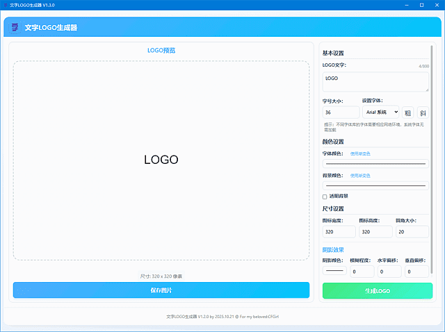This screenshot has width=445, height=332.
Task: Click the corner radius field showing 20
Action: 412,232
